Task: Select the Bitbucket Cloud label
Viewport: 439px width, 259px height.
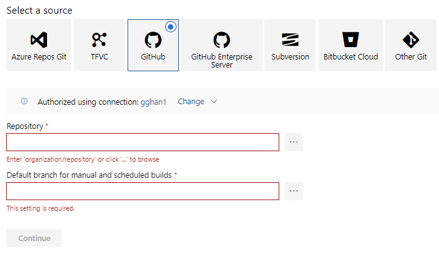Action: 350,57
